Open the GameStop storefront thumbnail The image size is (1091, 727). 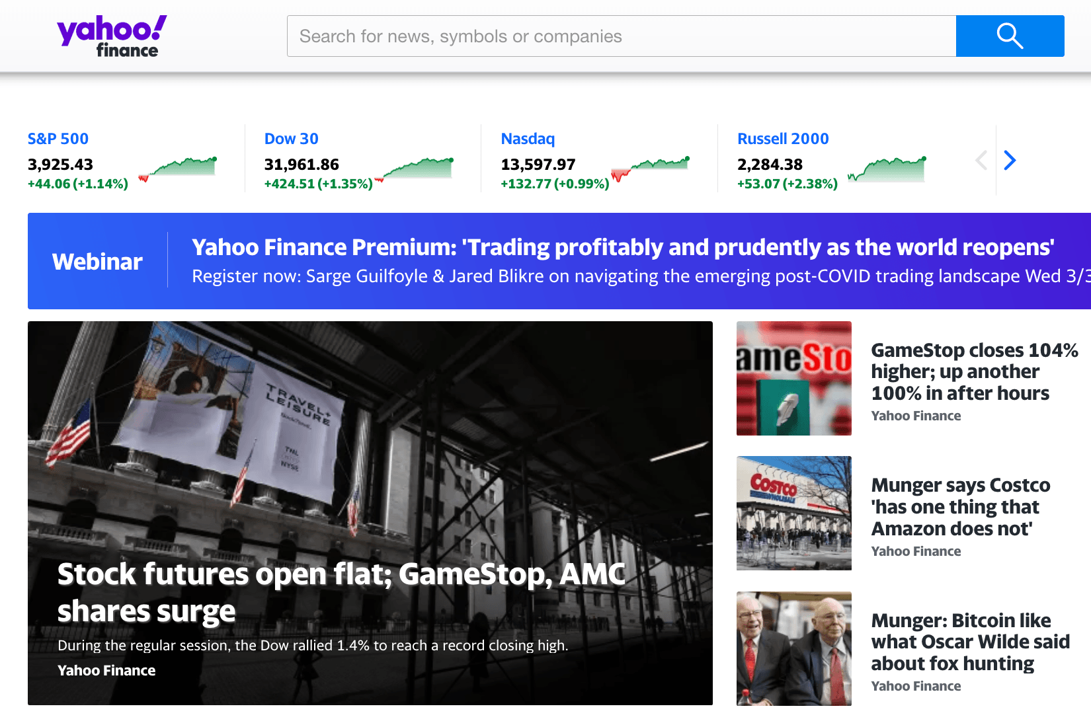[x=794, y=378]
